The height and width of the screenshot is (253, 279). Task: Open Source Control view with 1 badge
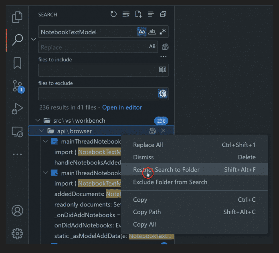(18, 86)
